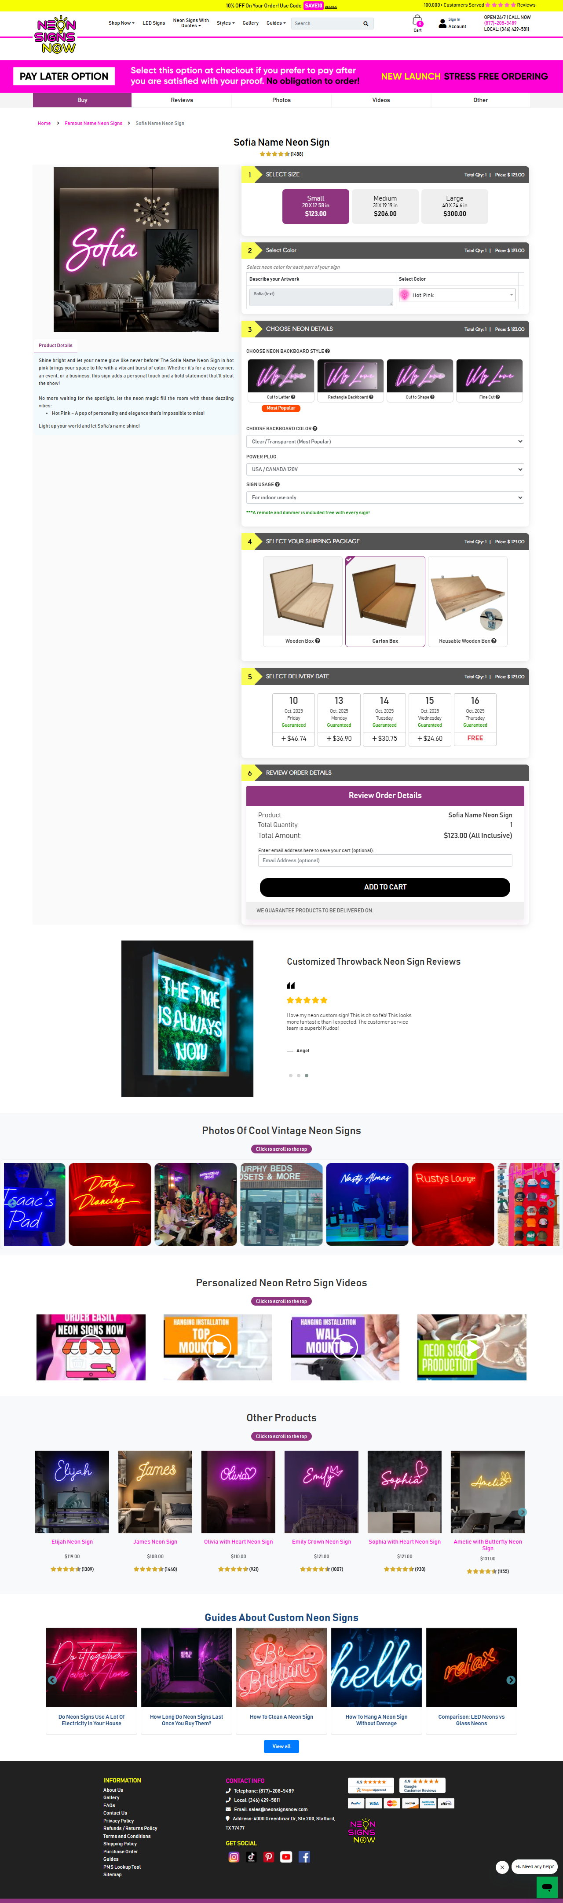Screen dimensions: 563x1903
Task: Select the Medium sign size option
Action: (x=385, y=206)
